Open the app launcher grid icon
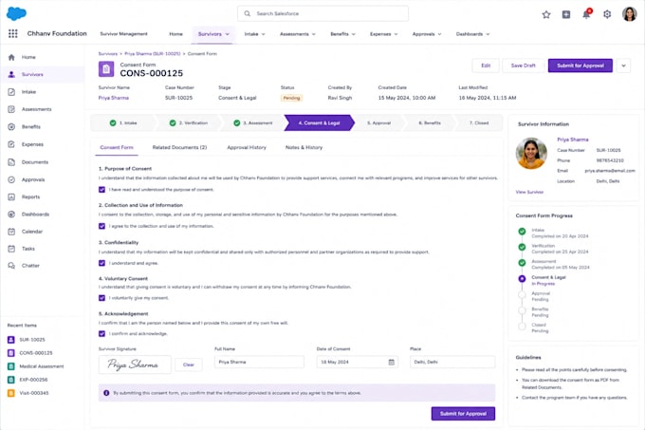This screenshot has width=645, height=430. click(x=12, y=34)
